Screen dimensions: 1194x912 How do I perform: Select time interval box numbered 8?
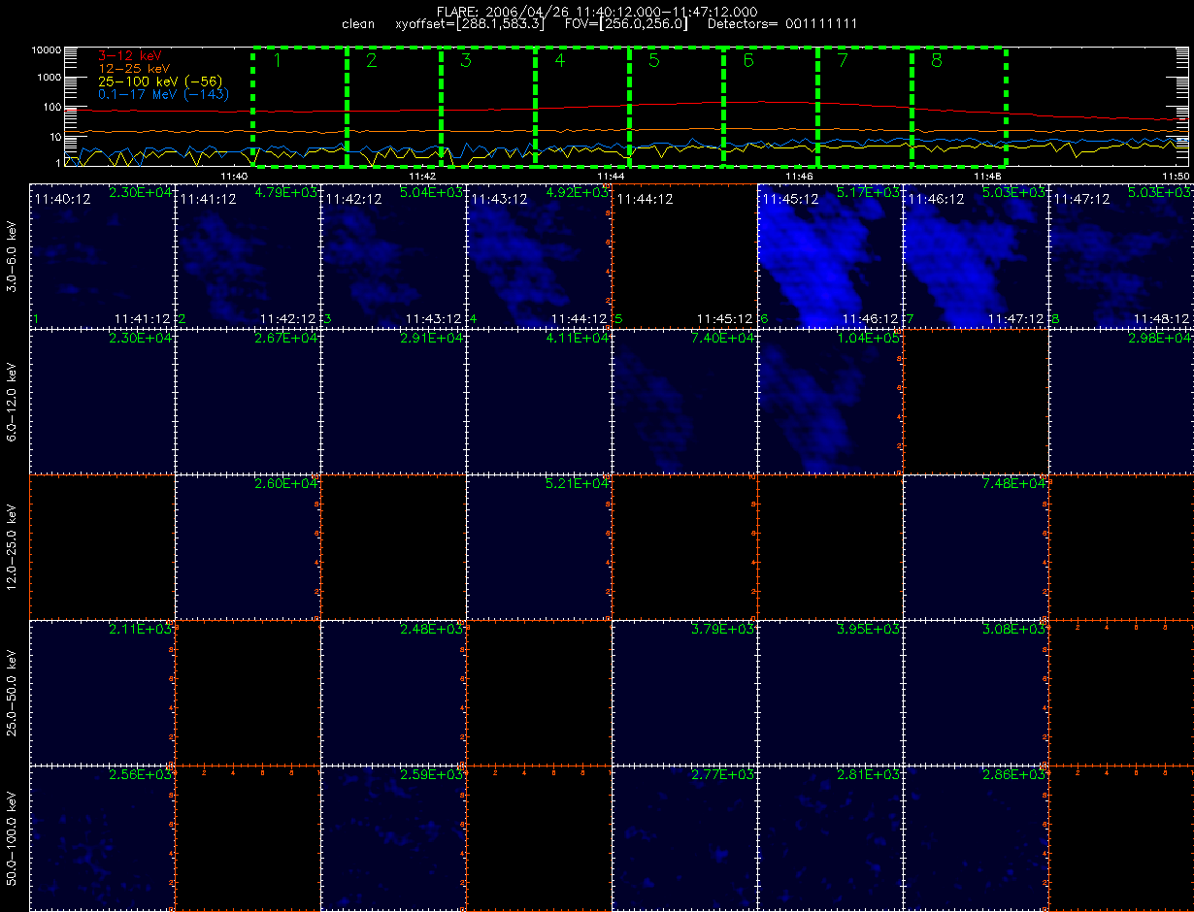pyautogui.click(x=959, y=106)
